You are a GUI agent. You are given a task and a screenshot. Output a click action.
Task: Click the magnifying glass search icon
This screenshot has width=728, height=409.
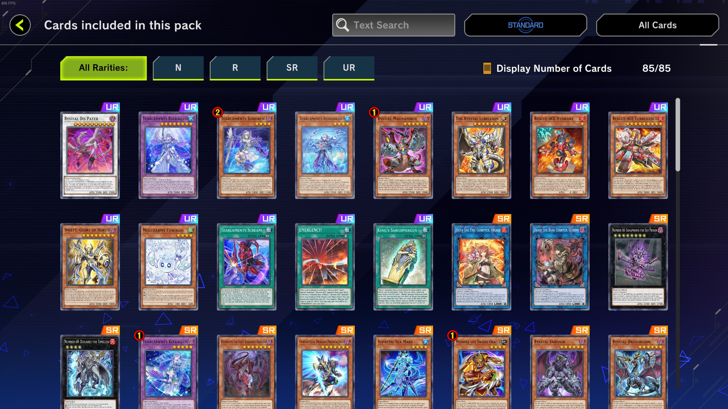pyautogui.click(x=342, y=25)
